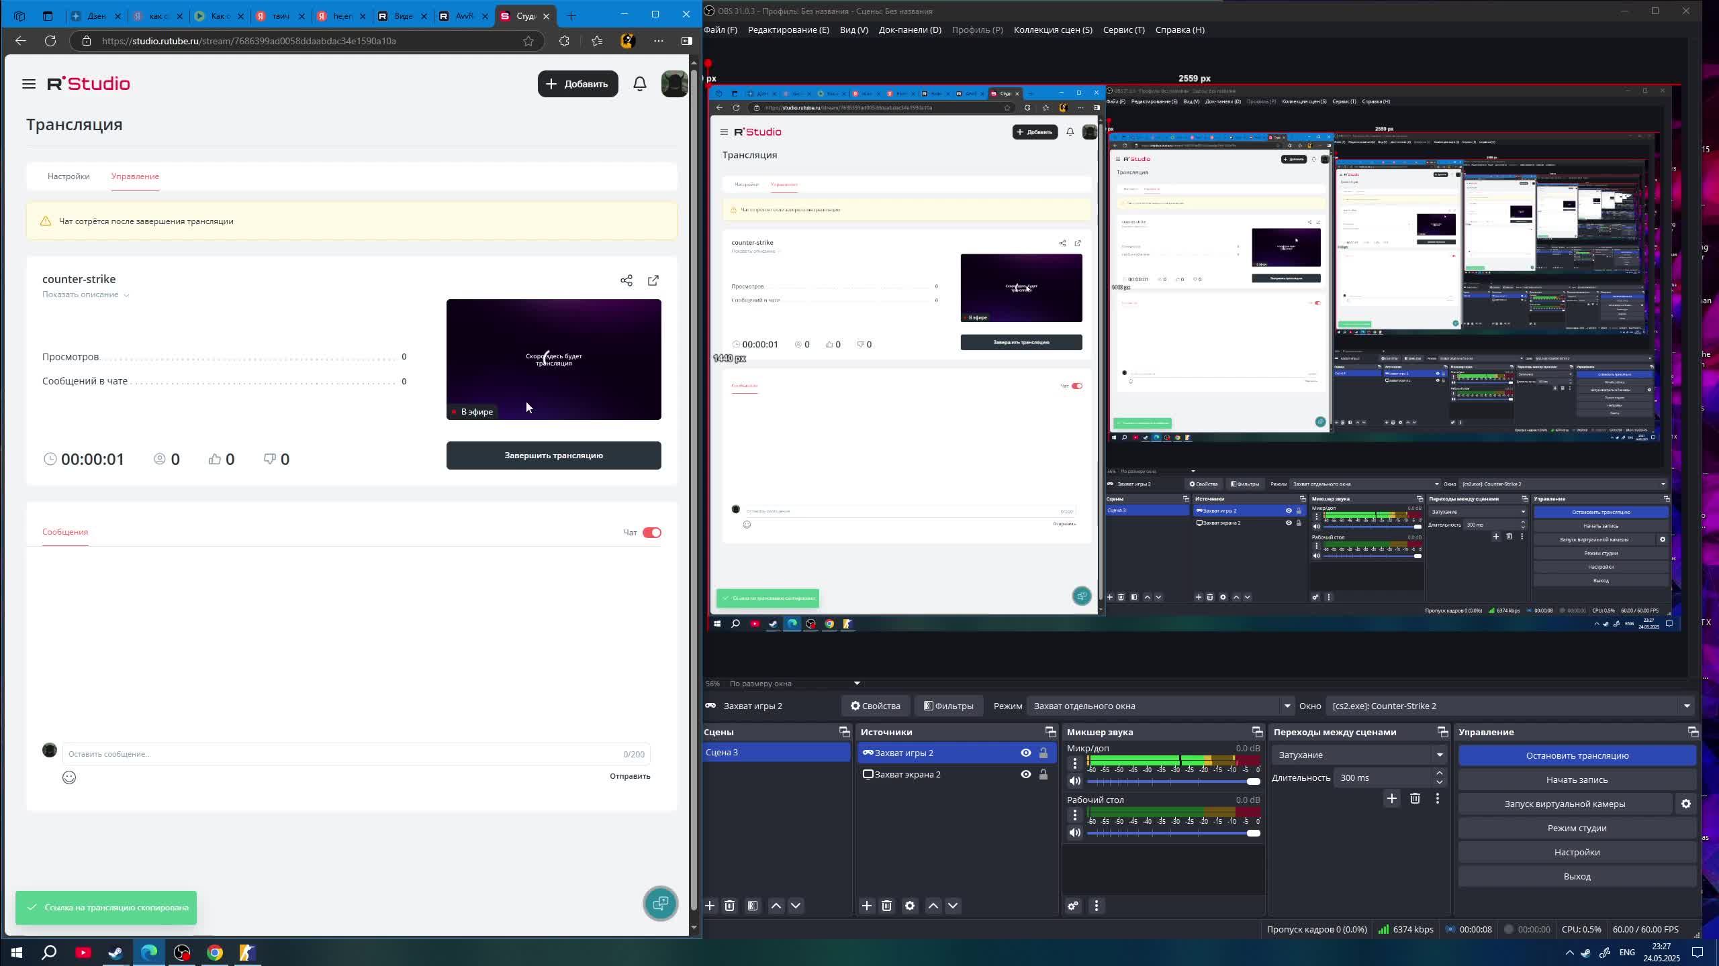Click Завершить трансляцию button
The height and width of the screenshot is (966, 1719).
coord(553,455)
